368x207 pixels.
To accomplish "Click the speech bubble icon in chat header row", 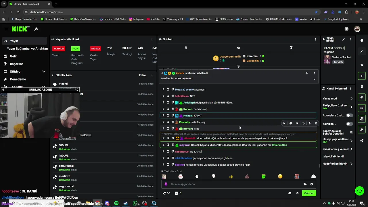I will [239, 48].
